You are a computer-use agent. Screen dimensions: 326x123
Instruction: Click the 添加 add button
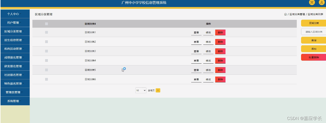click(314, 49)
